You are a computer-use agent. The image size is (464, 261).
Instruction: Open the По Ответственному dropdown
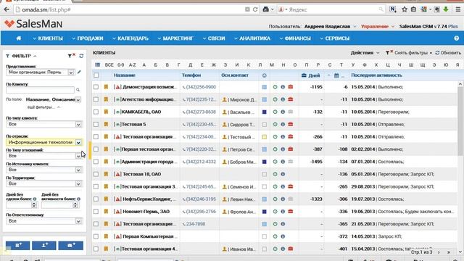click(43, 221)
